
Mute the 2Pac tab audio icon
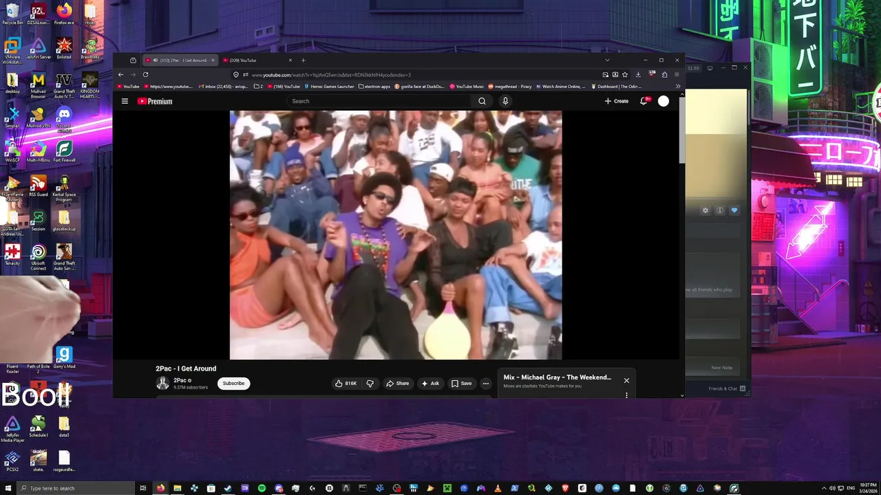click(x=155, y=60)
